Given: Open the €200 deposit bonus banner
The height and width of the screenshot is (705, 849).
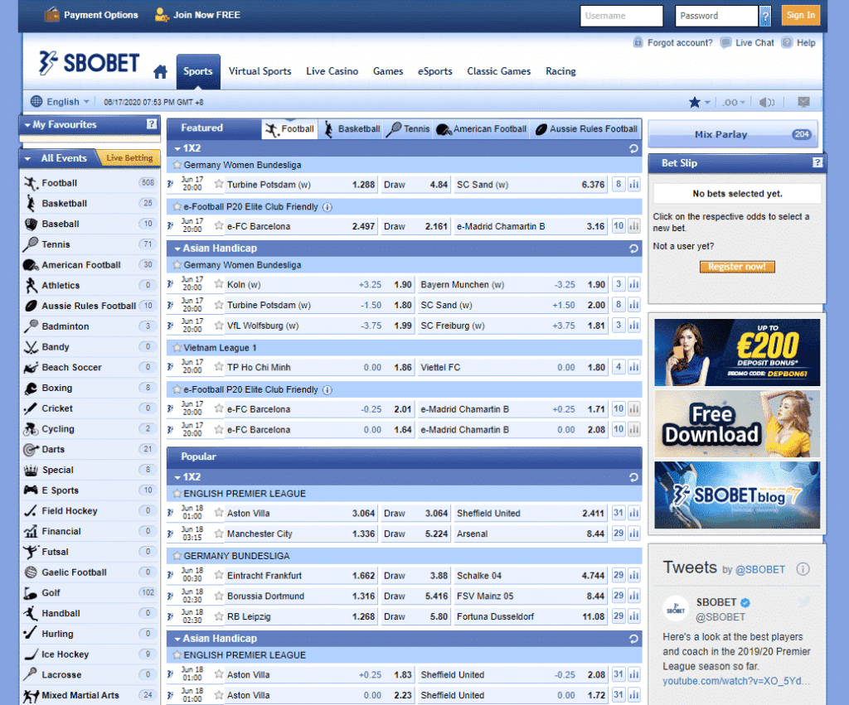Looking at the screenshot, I should (x=736, y=352).
